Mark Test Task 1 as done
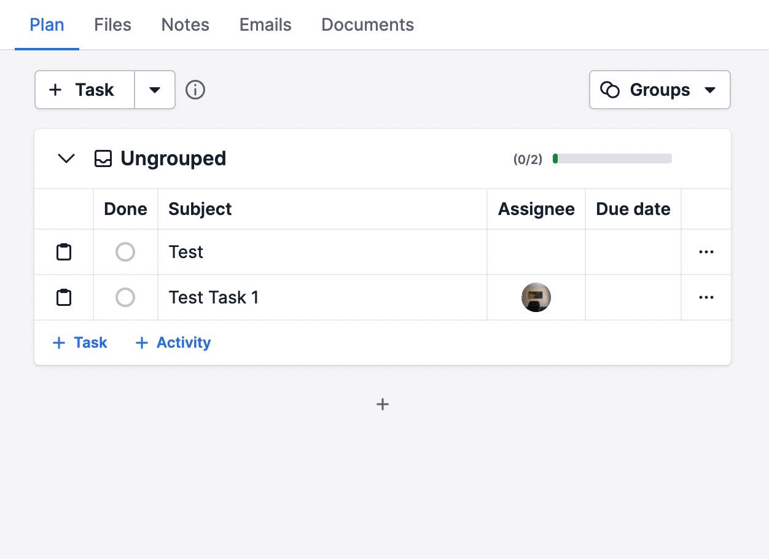The image size is (769, 559). point(125,297)
